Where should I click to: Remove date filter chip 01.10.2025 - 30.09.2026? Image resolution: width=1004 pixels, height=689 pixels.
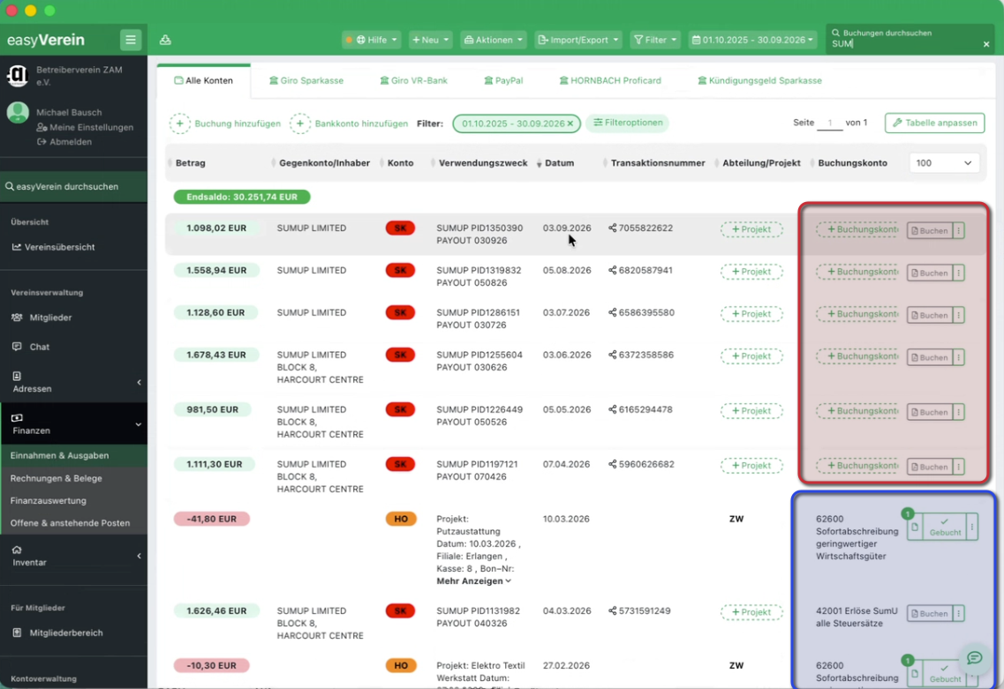pyautogui.click(x=570, y=124)
